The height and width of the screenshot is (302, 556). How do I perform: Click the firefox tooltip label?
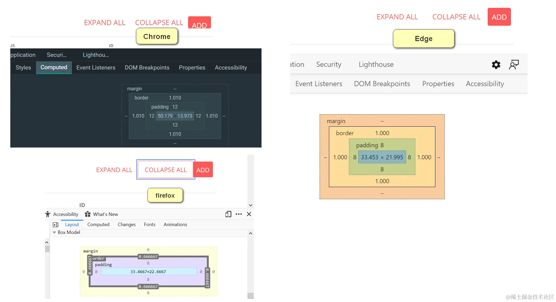(165, 195)
